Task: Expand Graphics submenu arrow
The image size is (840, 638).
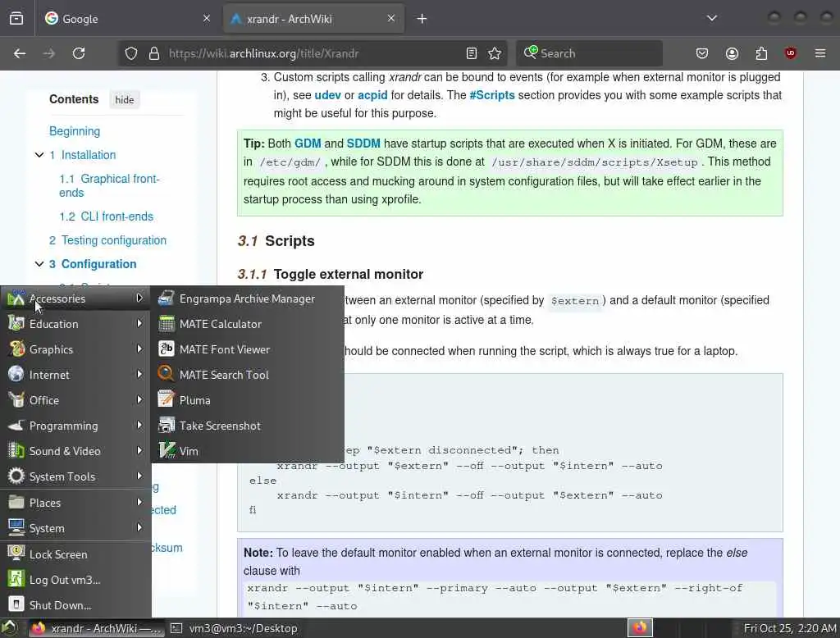Action: [139, 349]
